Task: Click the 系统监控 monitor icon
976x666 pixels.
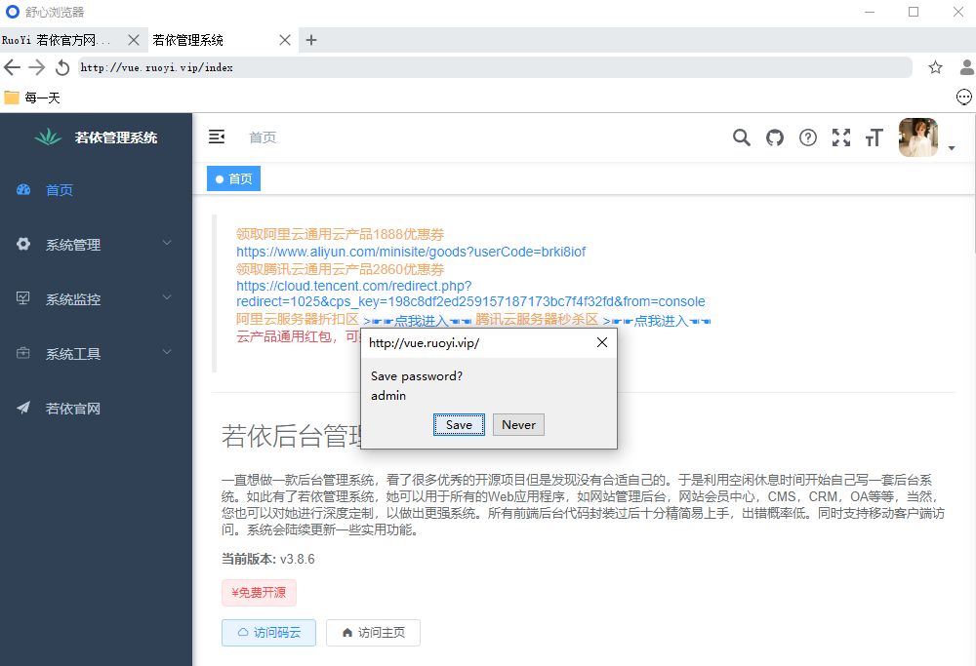Action: (x=23, y=298)
